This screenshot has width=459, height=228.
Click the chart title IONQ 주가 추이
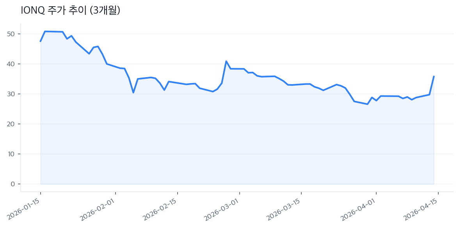(x=70, y=11)
